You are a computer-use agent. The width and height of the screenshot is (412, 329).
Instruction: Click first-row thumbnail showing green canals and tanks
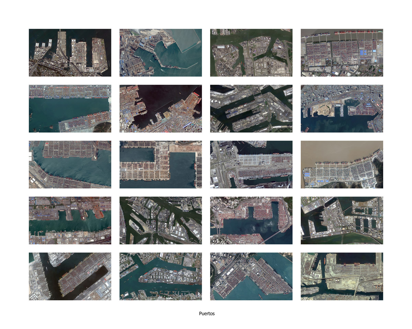point(251,52)
